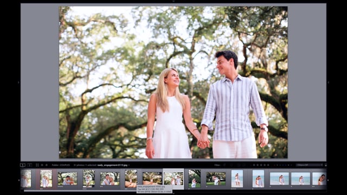The width and height of the screenshot is (347, 195).
Task: Go back with the left arrow icon
Action: click(42, 165)
